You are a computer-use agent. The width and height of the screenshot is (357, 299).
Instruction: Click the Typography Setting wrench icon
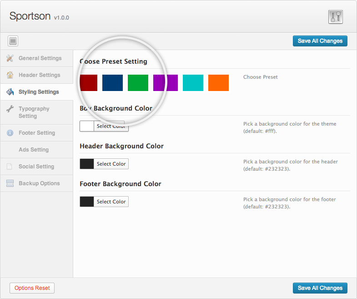tap(10, 109)
